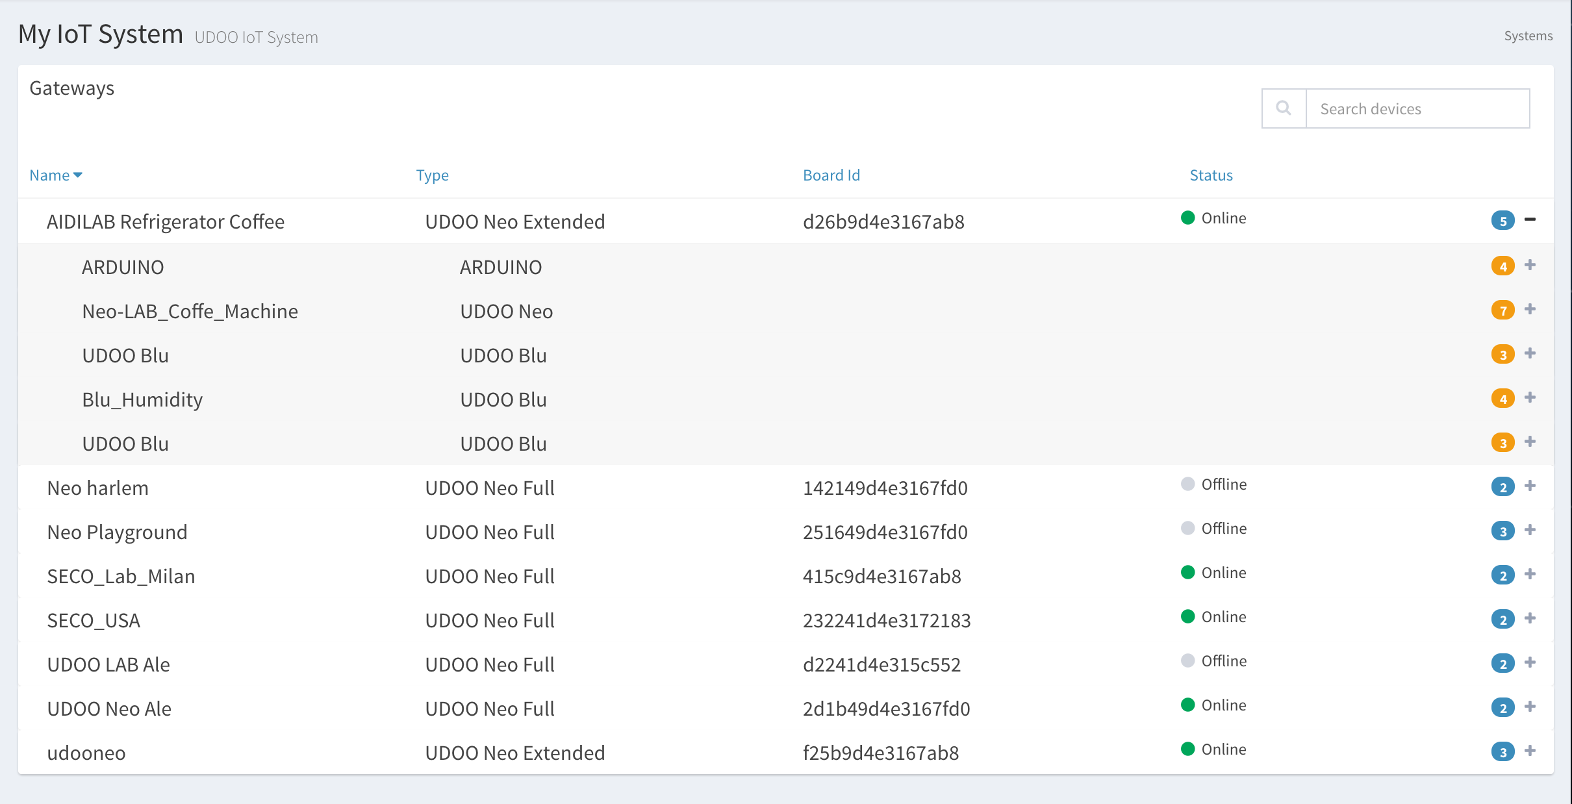
Task: Expand the UDOO Neo Ale gateway
Action: [1530, 707]
